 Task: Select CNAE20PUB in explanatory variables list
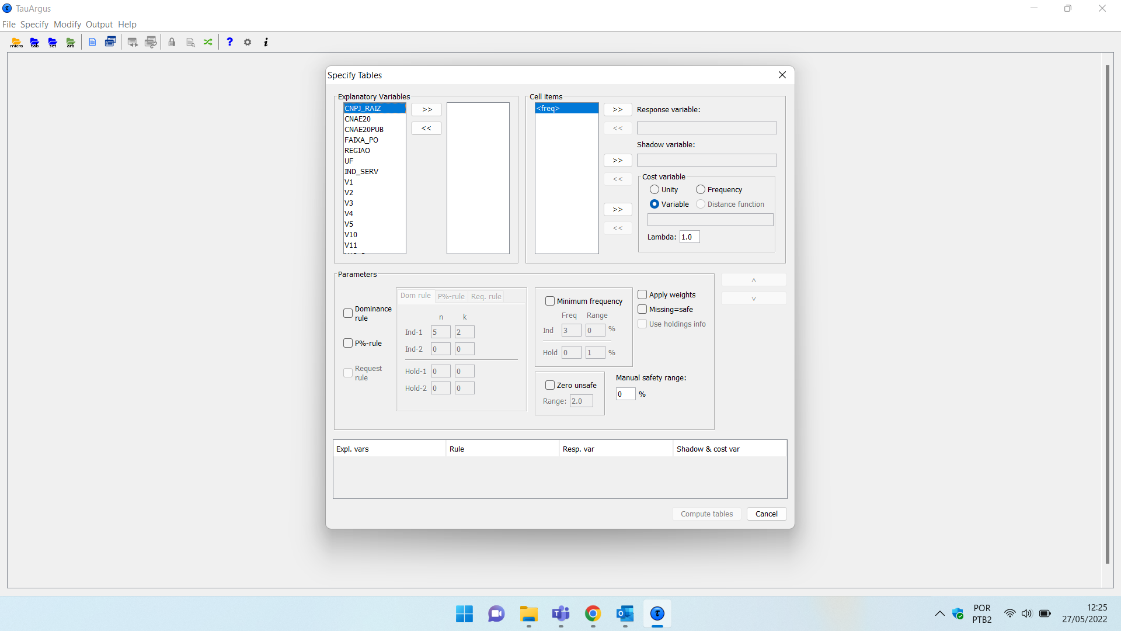364,129
